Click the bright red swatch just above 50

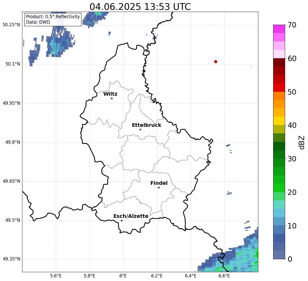279,88
